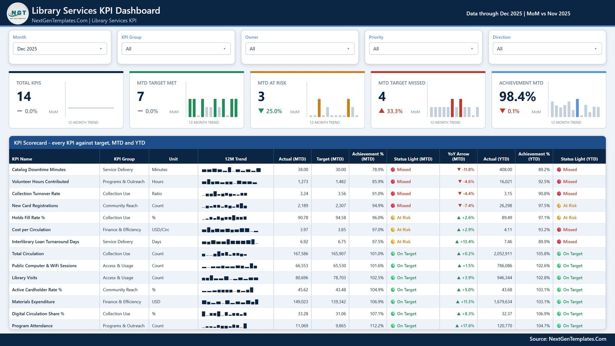Click the red status light for Catalog Downtime Minutes MTD
Image resolution: width=615 pixels, height=346 pixels.
393,170
